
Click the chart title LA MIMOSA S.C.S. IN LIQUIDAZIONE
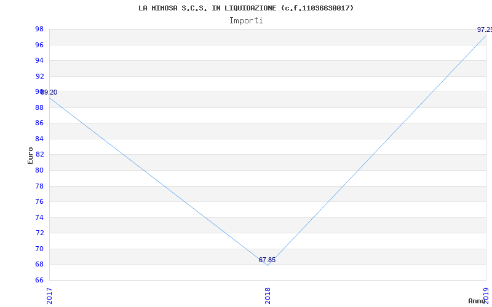click(246, 8)
